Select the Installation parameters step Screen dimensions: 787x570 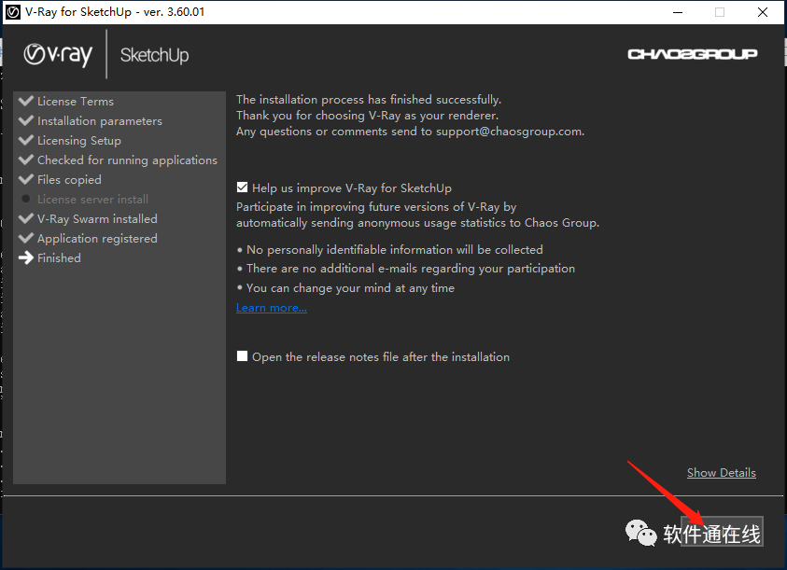pos(100,121)
